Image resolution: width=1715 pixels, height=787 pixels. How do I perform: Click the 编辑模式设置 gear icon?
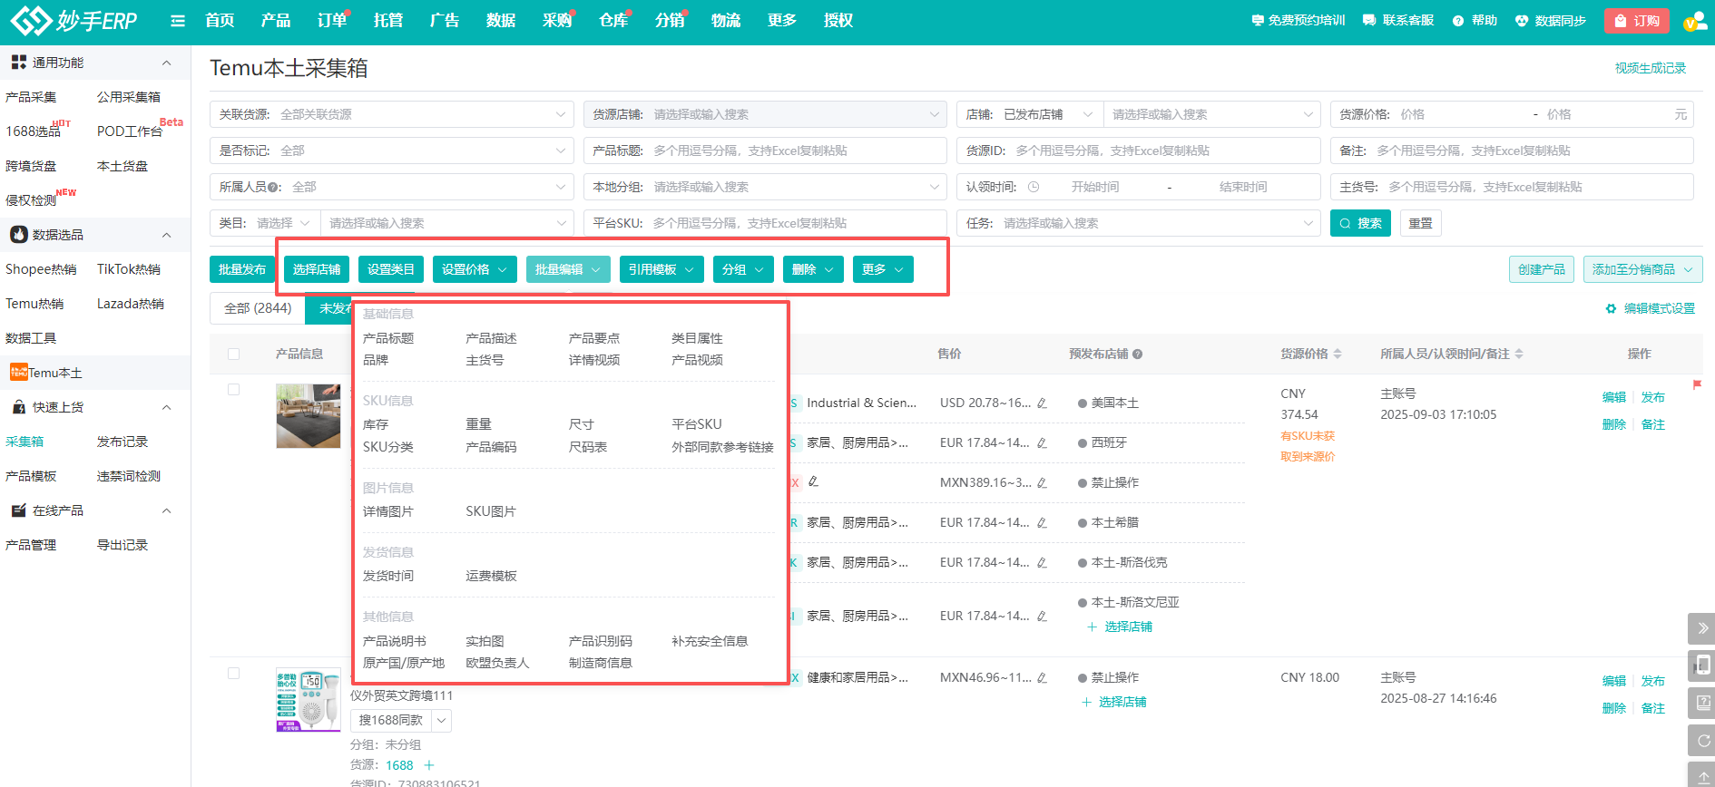pyautogui.click(x=1611, y=308)
